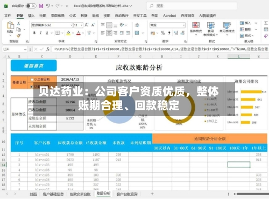Screen dimensions: 269x199
Task: Click the Increase Font Size icon
Action: (x=87, y=25)
